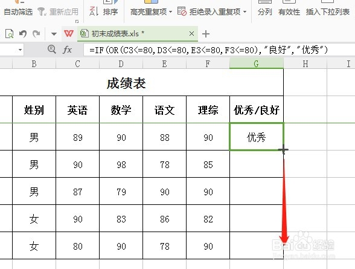Click the AutoFilter (自动筛选) button
355x269 pixels.
pos(18,11)
